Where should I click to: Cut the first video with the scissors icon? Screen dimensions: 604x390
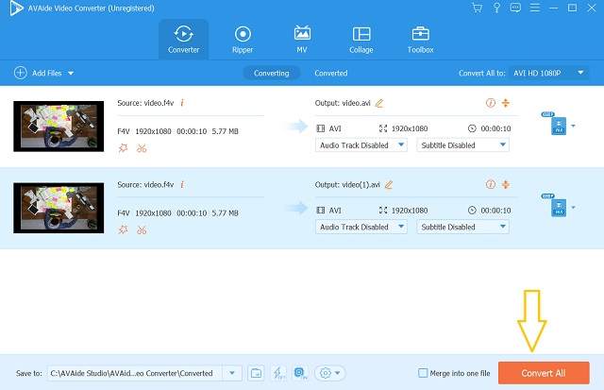coord(142,148)
